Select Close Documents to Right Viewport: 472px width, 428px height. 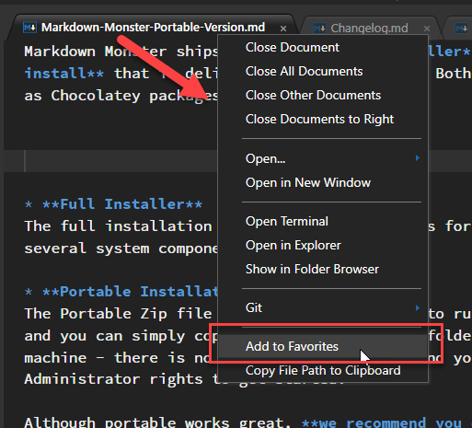[319, 120]
